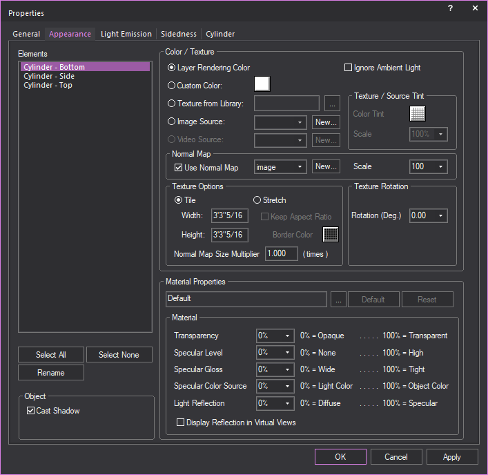Select Cylinder - Side in Elements list
The height and width of the screenshot is (475, 488).
pos(49,76)
